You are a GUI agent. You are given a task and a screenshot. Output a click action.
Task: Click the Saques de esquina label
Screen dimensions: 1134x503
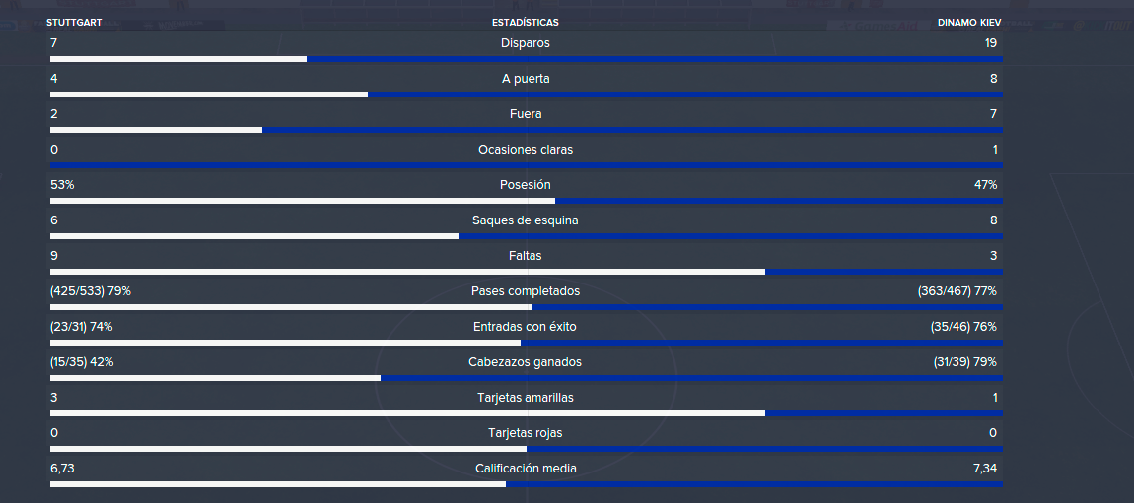click(x=525, y=220)
